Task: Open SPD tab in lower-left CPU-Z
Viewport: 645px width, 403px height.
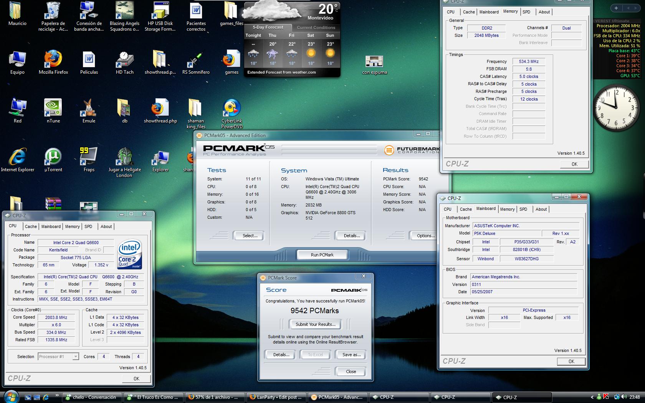Action: tap(88, 226)
